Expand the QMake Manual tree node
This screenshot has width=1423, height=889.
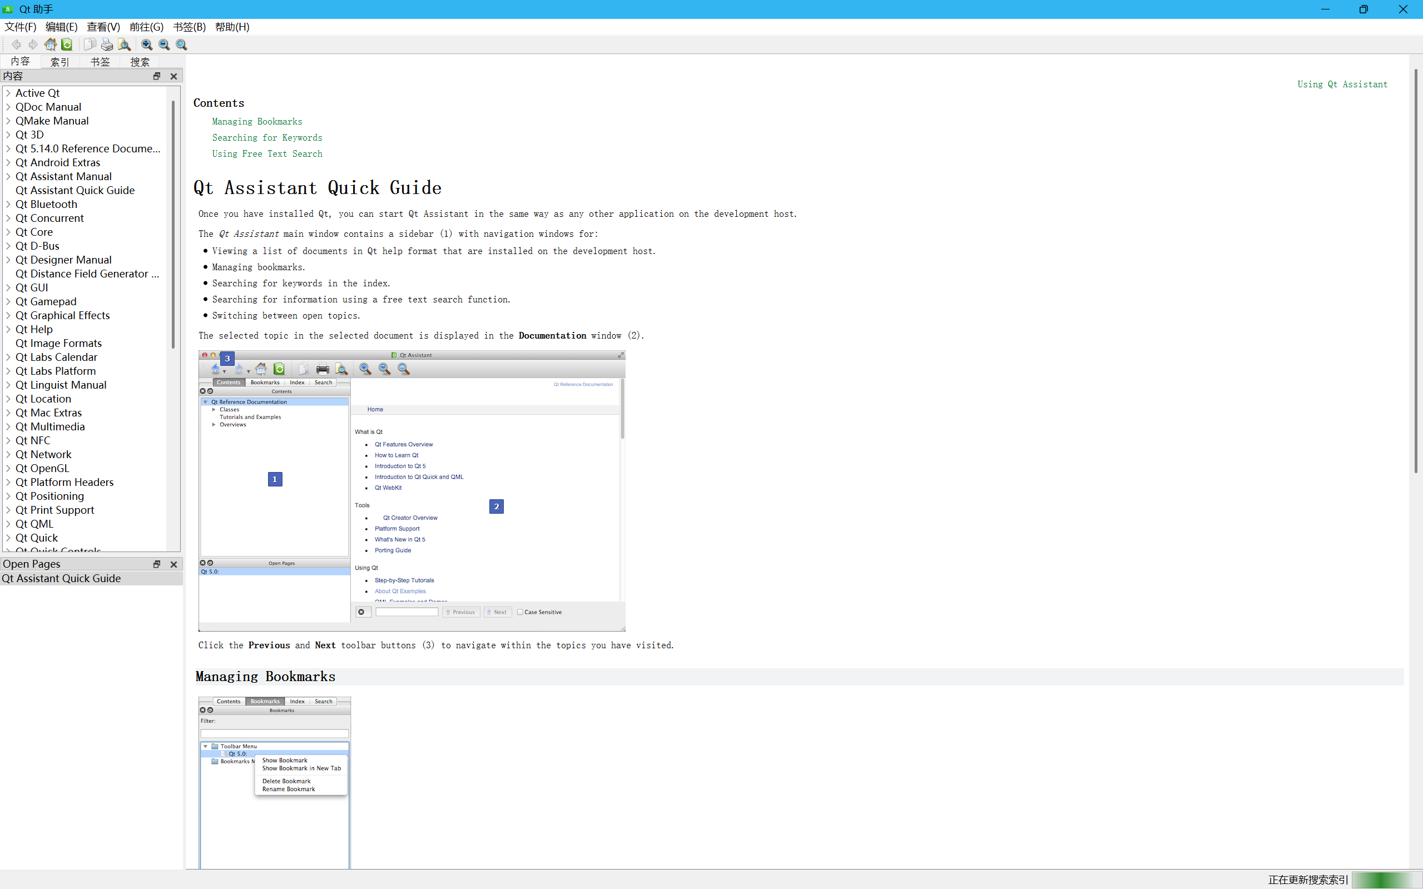pos(8,121)
